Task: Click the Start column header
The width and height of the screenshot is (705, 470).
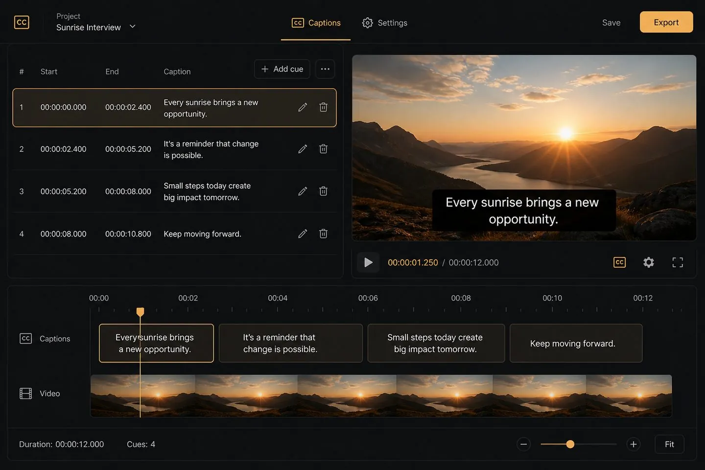Action: 49,71
